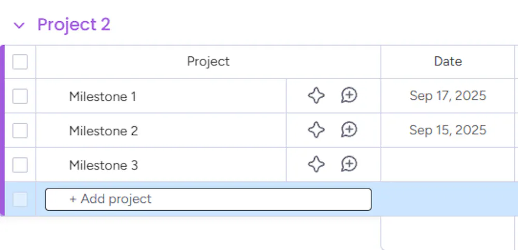This screenshot has width=518, height=250.
Task: Open the update conversation for Milestone 3
Action: pos(349,164)
